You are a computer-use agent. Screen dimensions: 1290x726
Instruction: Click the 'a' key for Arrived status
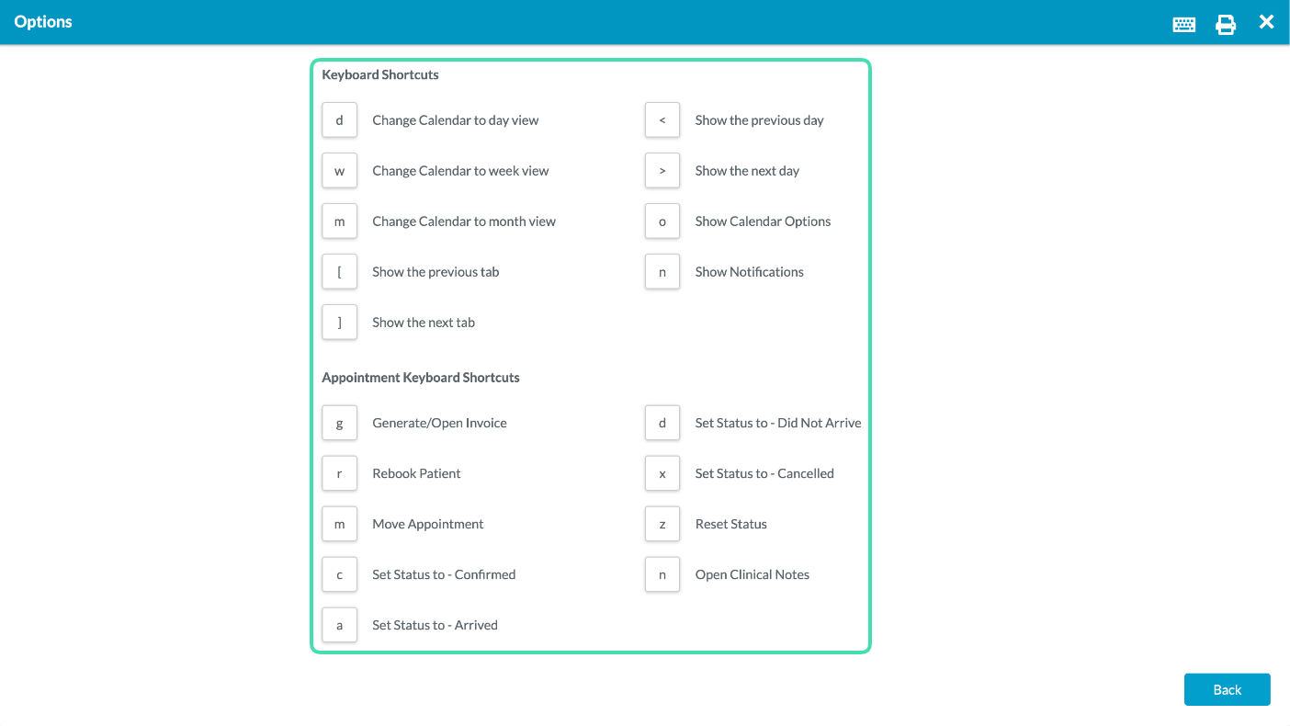(x=339, y=625)
